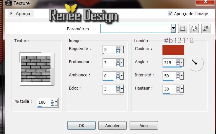Viewport: 216px width, 134px height.
Task: Click the Angle direction dial
Action: click(196, 64)
